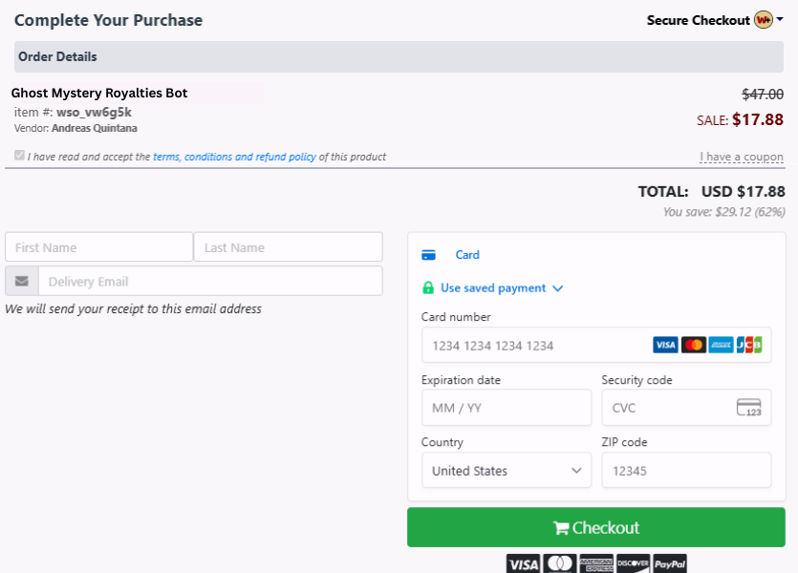Click the crossed-out $47.00 price

tap(763, 94)
